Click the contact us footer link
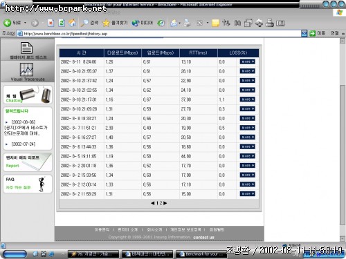The width and height of the screenshot is (346, 259). click(203, 237)
